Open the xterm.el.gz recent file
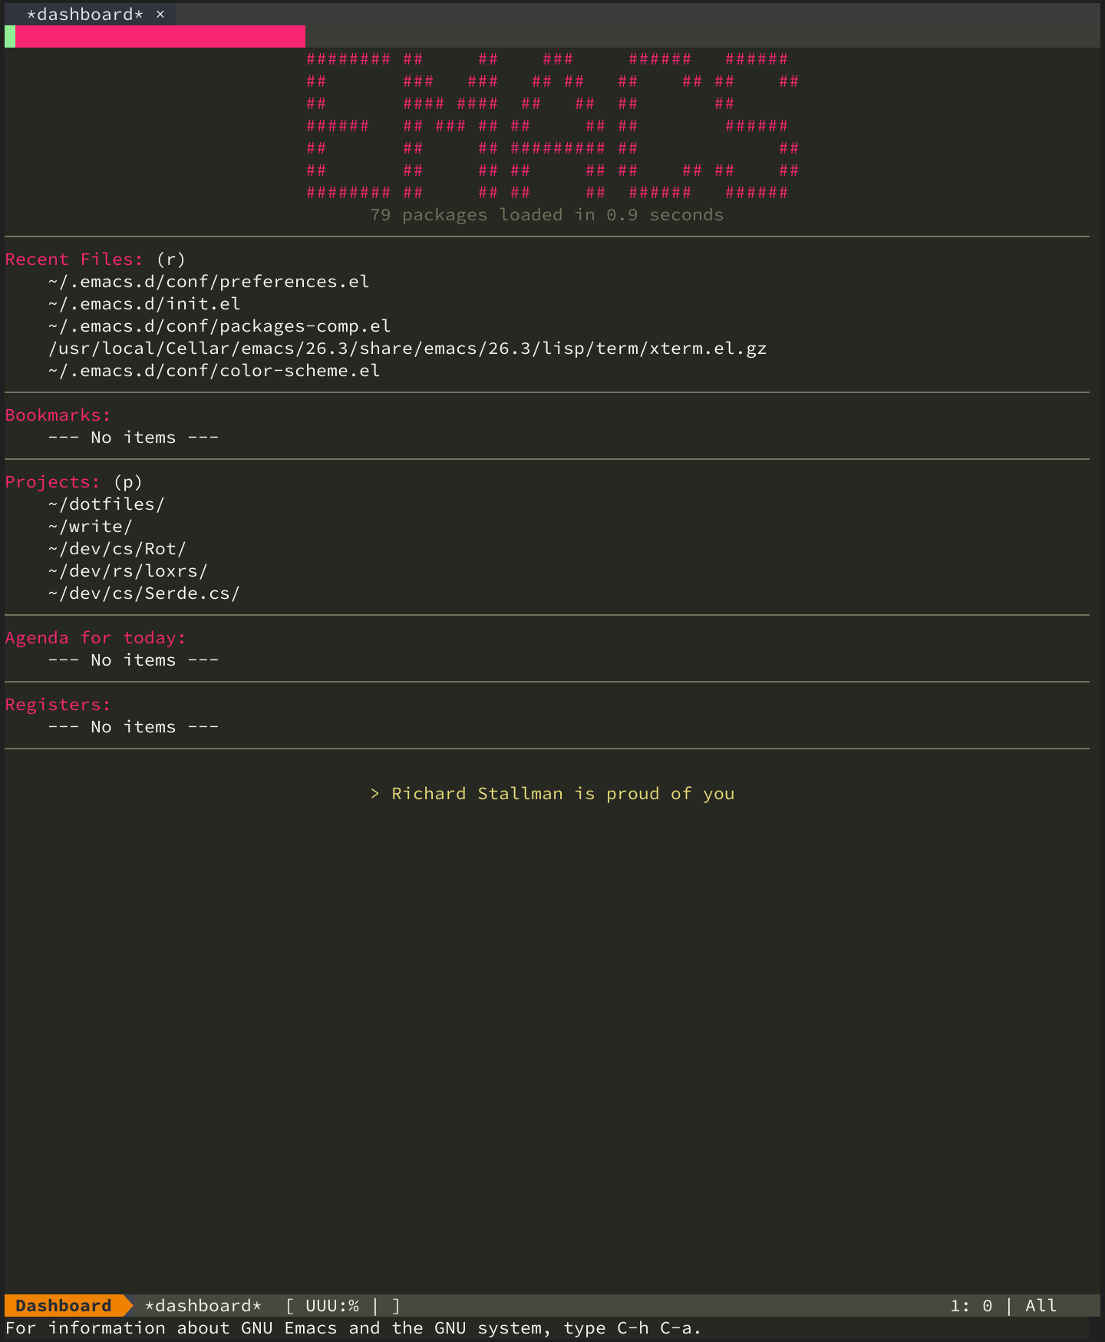This screenshot has width=1105, height=1342. coord(407,349)
